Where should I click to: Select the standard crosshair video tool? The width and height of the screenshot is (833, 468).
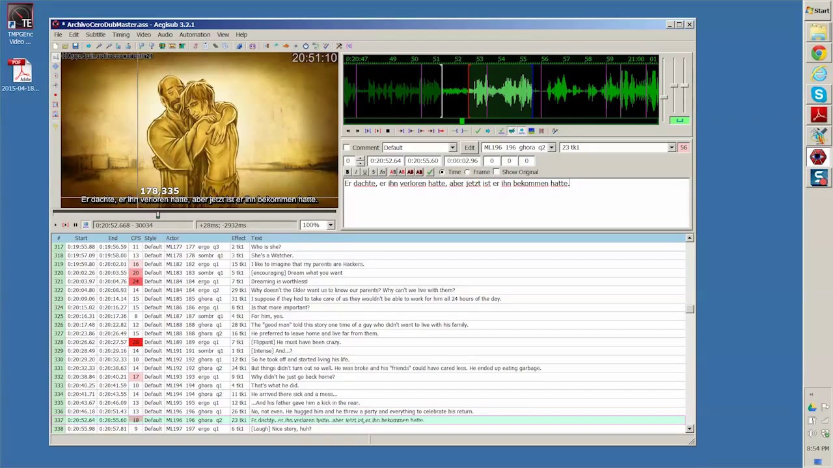click(55, 57)
